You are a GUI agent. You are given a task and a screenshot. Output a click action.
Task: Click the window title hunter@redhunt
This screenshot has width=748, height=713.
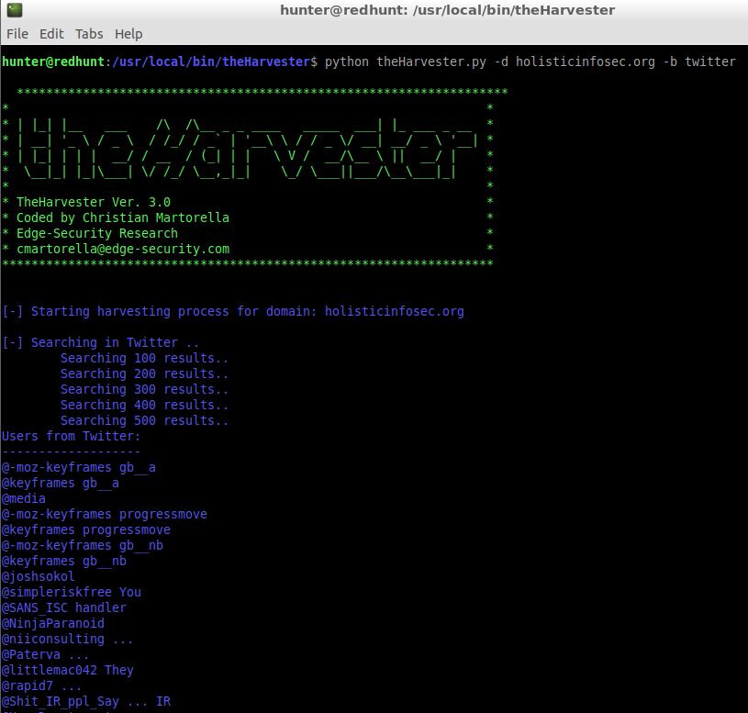[448, 10]
